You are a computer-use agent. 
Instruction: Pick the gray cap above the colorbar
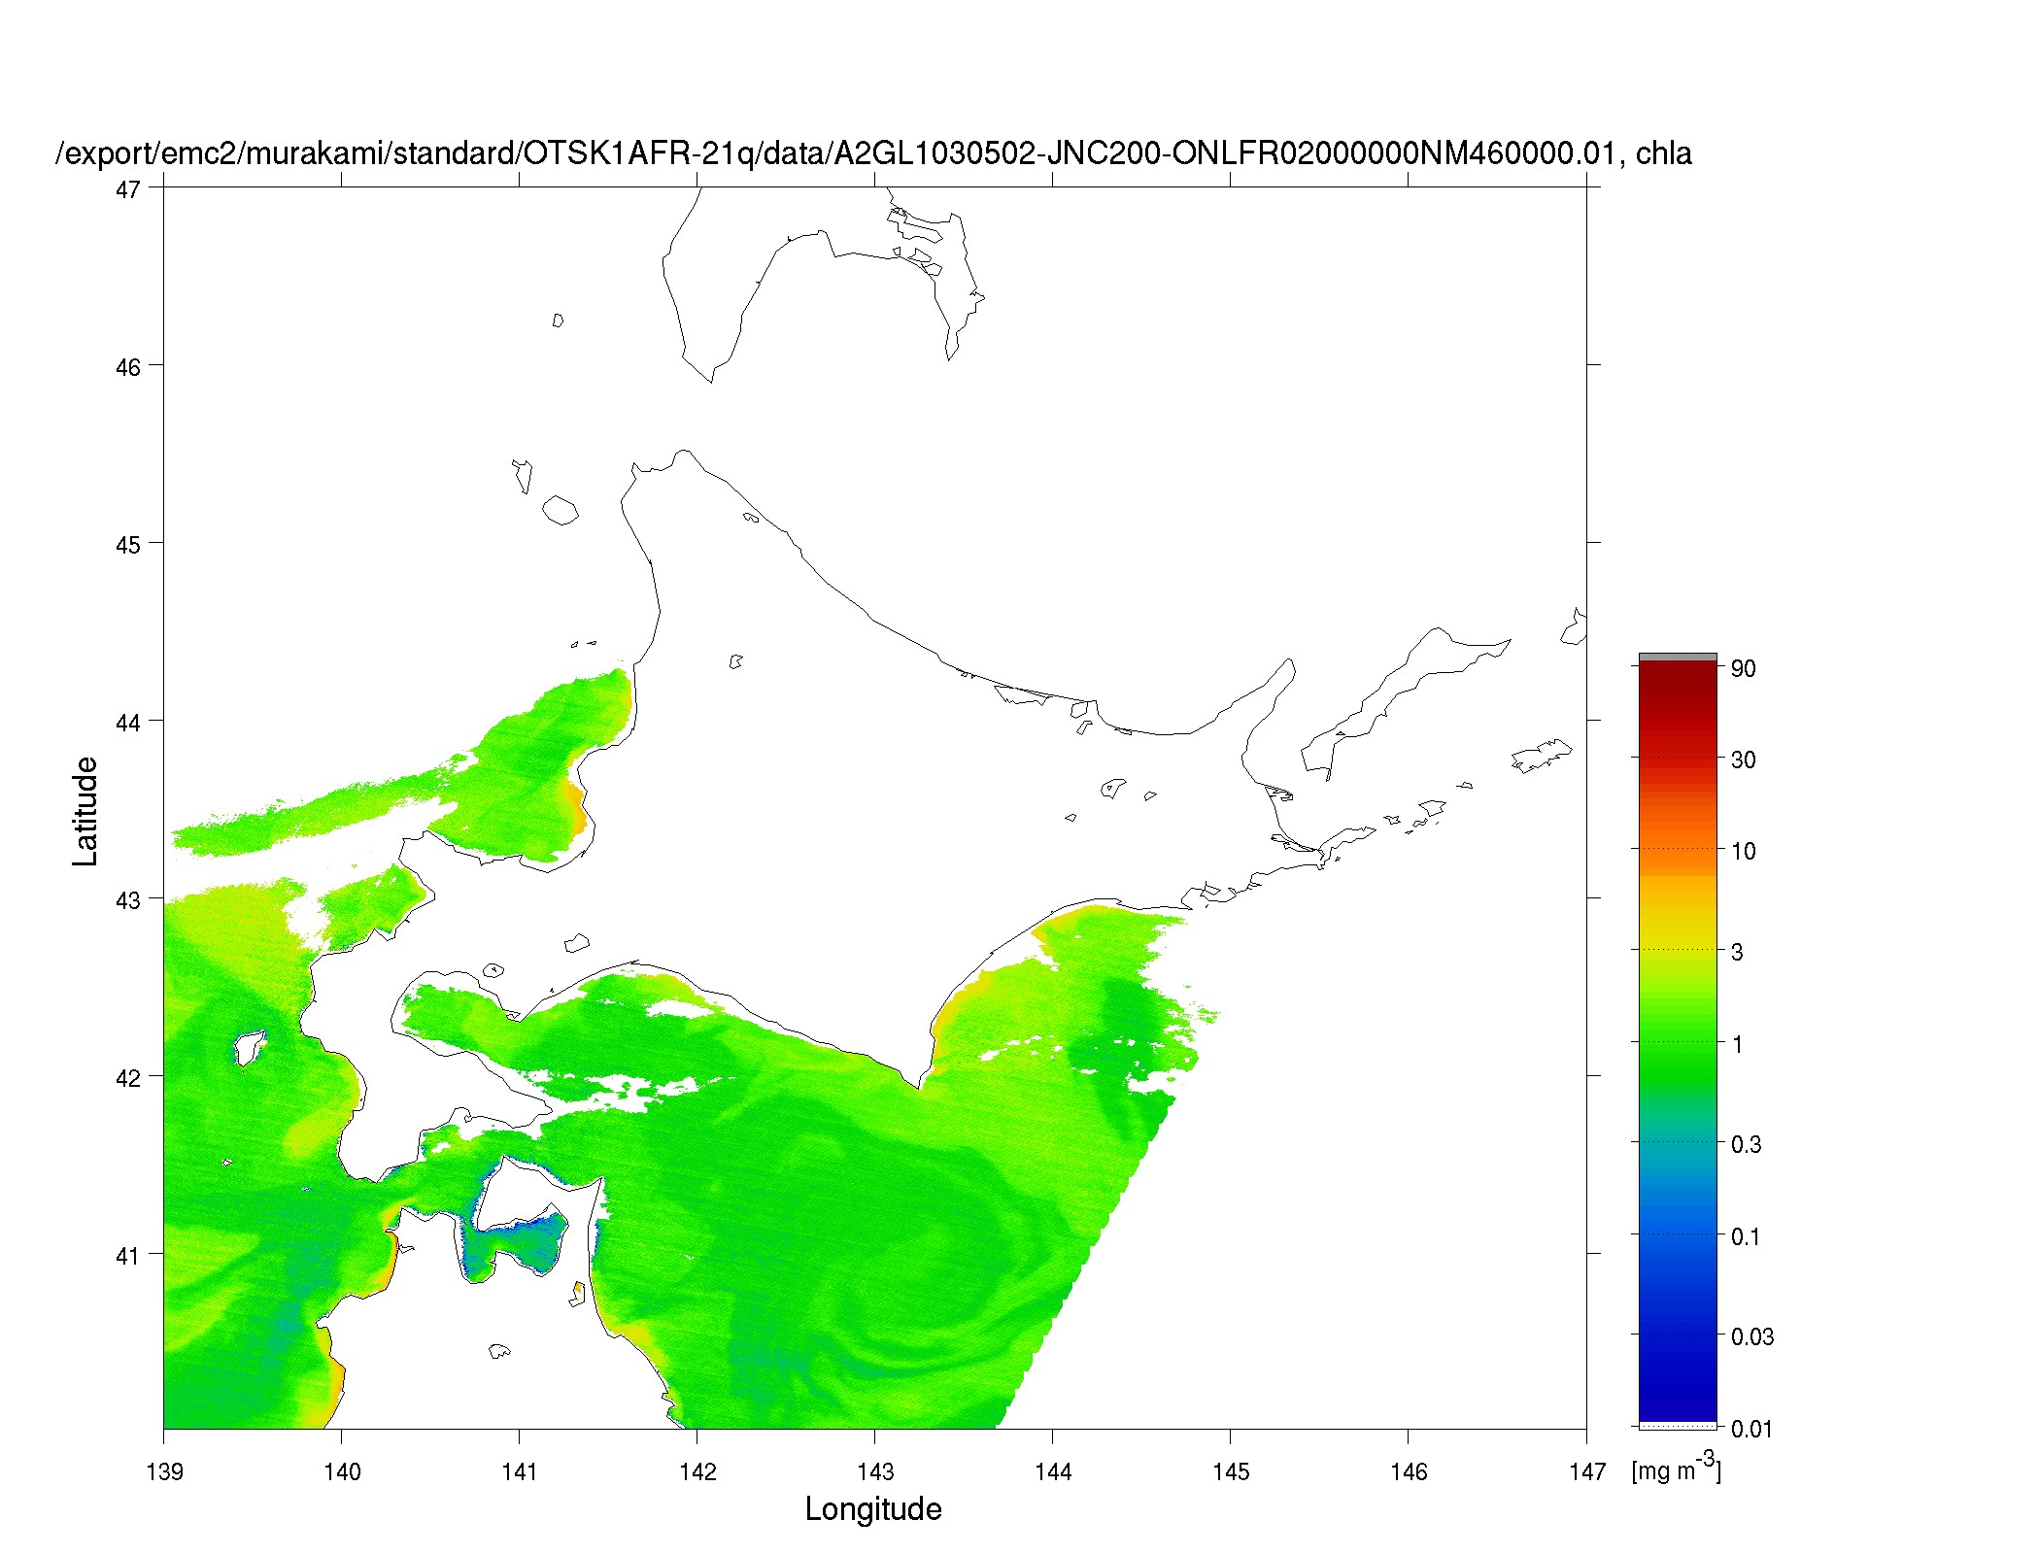[x=1678, y=658]
